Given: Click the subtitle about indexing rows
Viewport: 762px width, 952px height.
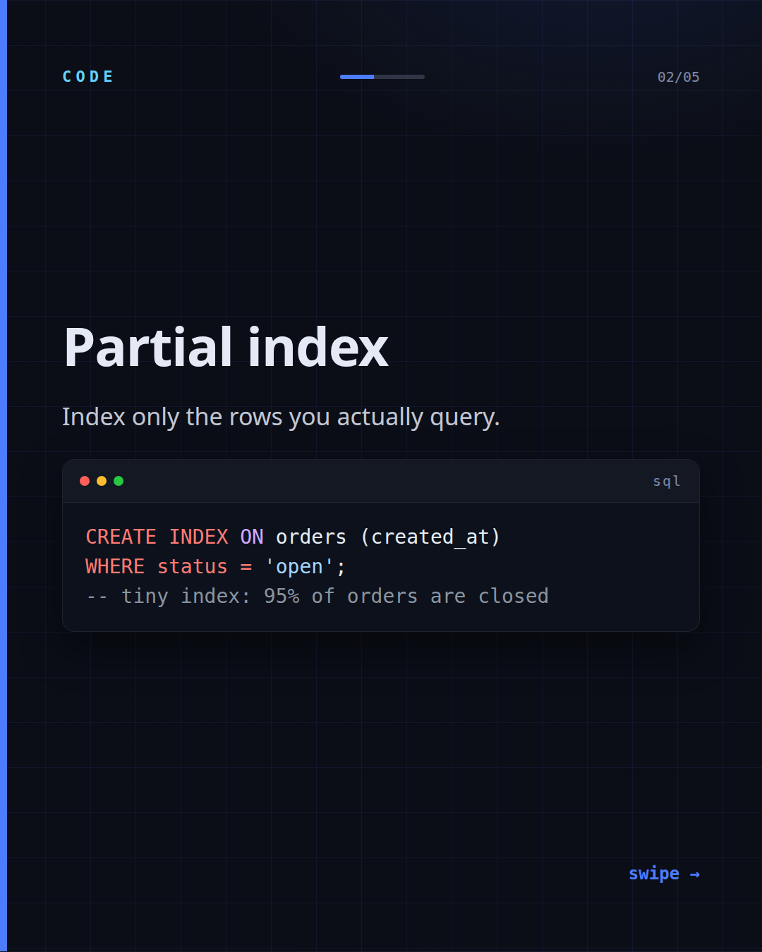Looking at the screenshot, I should 281,417.
